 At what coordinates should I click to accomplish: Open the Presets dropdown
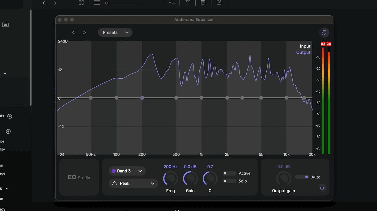tap(115, 32)
